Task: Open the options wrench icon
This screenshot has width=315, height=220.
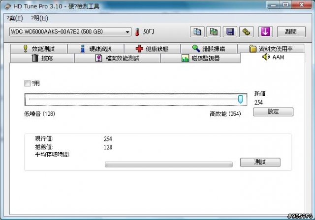Action: tap(246, 31)
